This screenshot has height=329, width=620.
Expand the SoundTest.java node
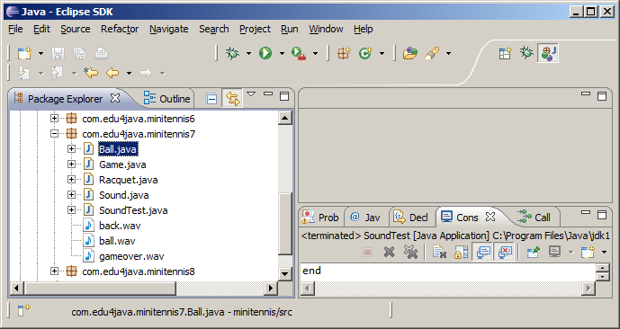click(71, 210)
